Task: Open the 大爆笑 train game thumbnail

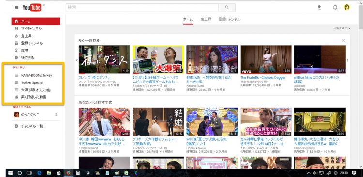Action: [x=158, y=59]
